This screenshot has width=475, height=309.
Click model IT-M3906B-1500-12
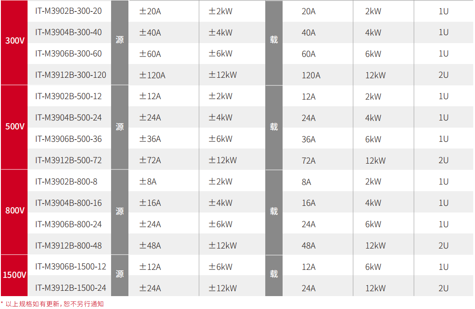71,267
